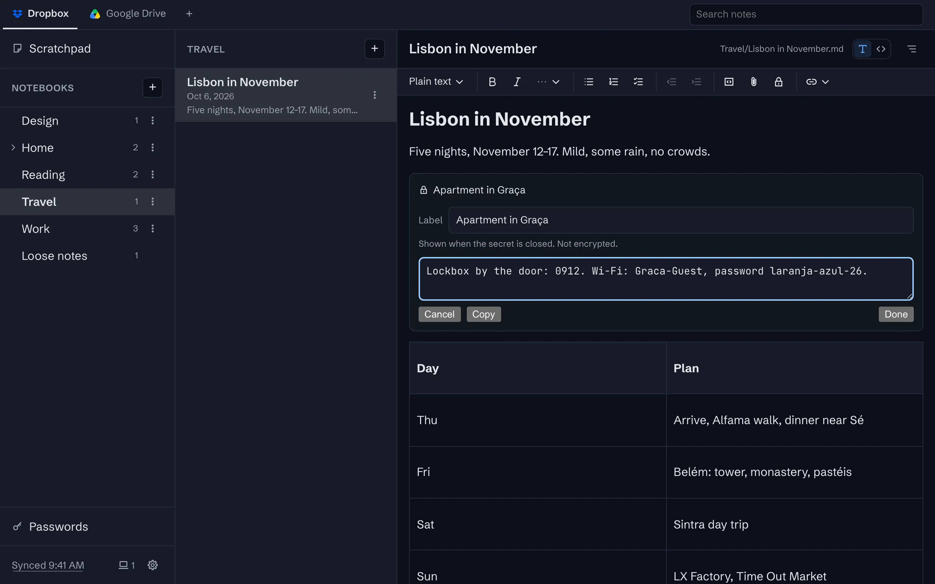This screenshot has width=935, height=584.
Task: Select the Reading notebook
Action: [87, 174]
